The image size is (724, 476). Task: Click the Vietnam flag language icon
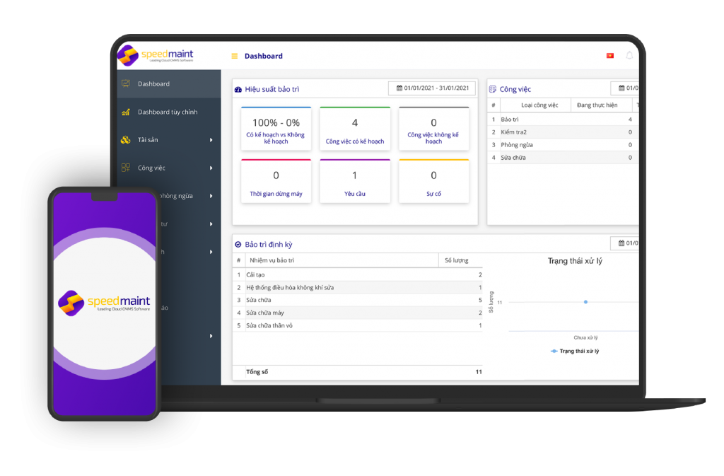(609, 55)
